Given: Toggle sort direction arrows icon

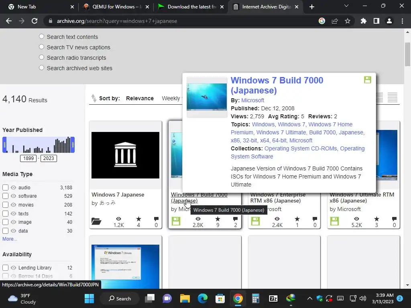Looking at the screenshot, I should (x=94, y=98).
